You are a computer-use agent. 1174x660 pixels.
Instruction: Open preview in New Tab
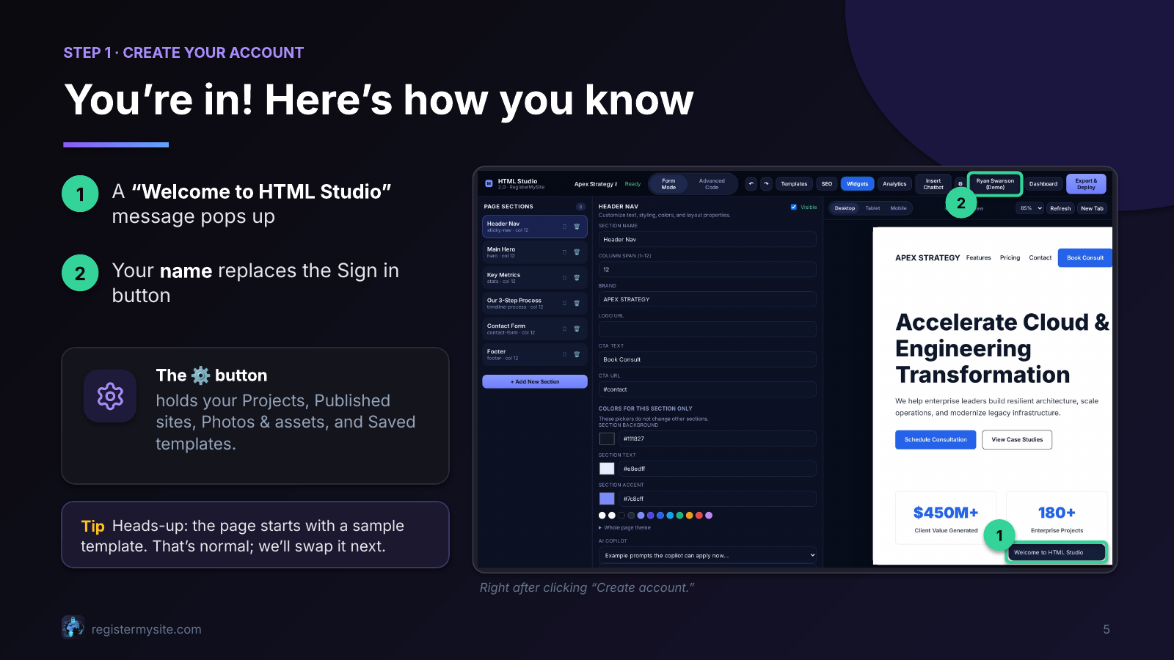pos(1092,208)
